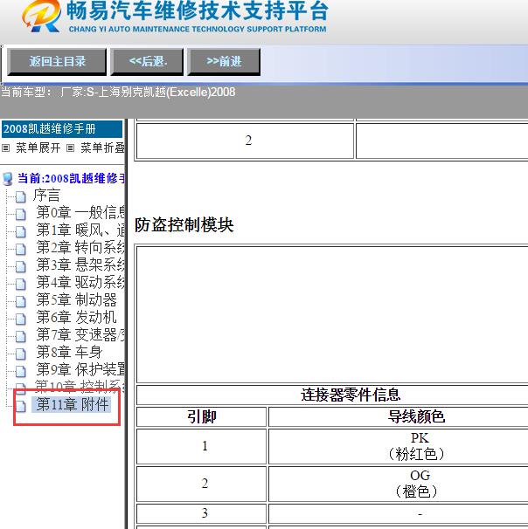Image resolution: width=528 pixels, height=529 pixels.
Task: Click the page icon beside 第8章
Action: 21,354
